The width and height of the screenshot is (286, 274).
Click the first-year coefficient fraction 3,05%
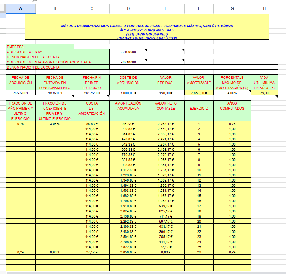pos(55,124)
